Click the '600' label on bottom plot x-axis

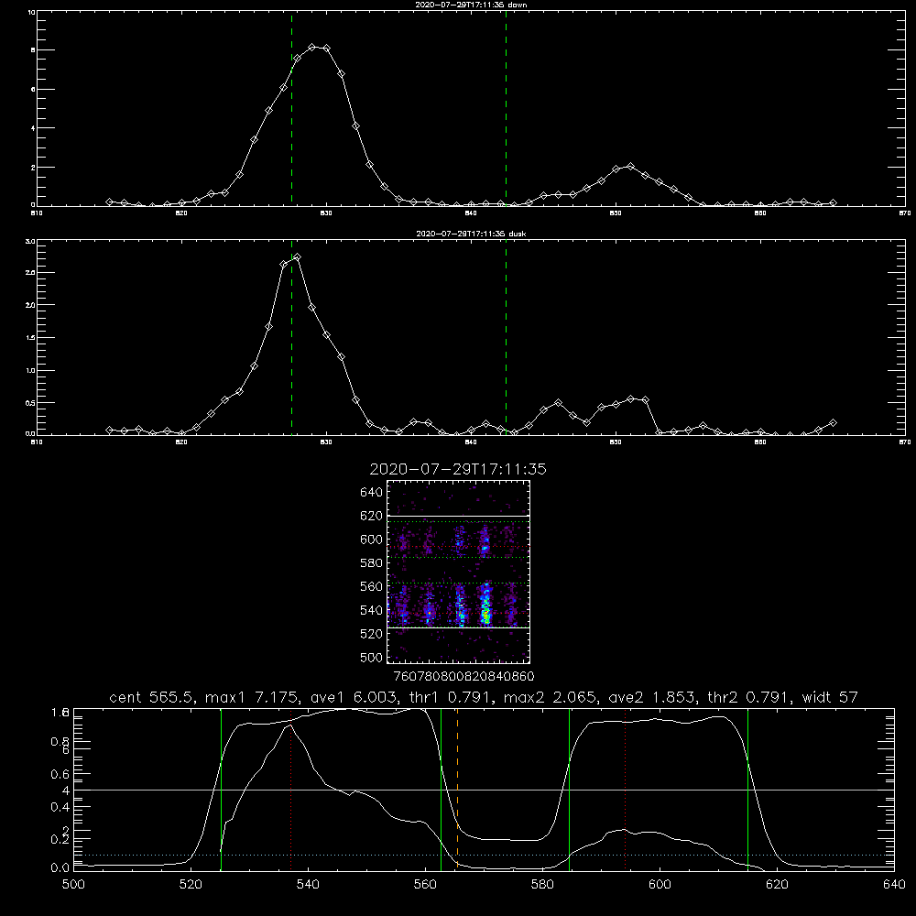(x=660, y=885)
